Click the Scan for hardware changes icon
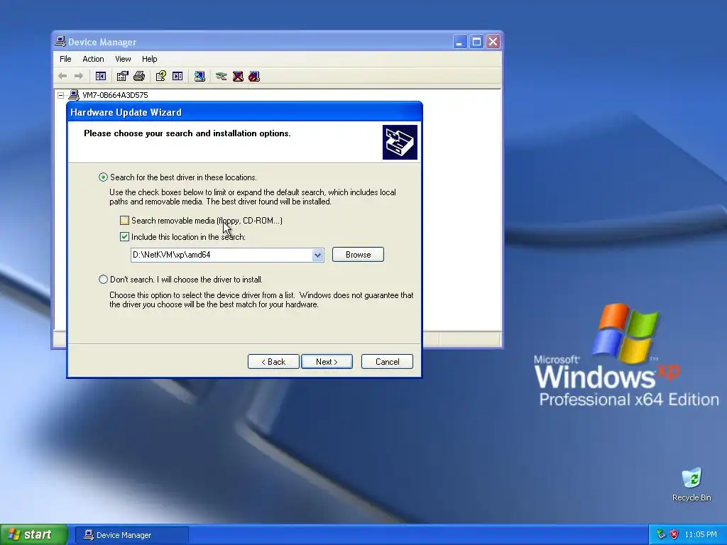The image size is (727, 545). [x=199, y=76]
